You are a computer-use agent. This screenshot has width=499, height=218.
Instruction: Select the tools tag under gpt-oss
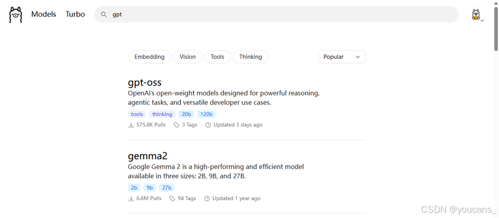(x=137, y=114)
